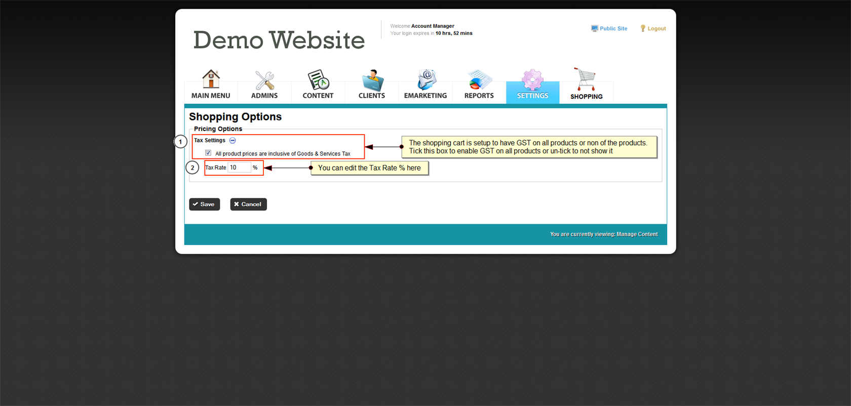Click the yellow Tax Rate edit note
851x406 pixels.
point(369,168)
